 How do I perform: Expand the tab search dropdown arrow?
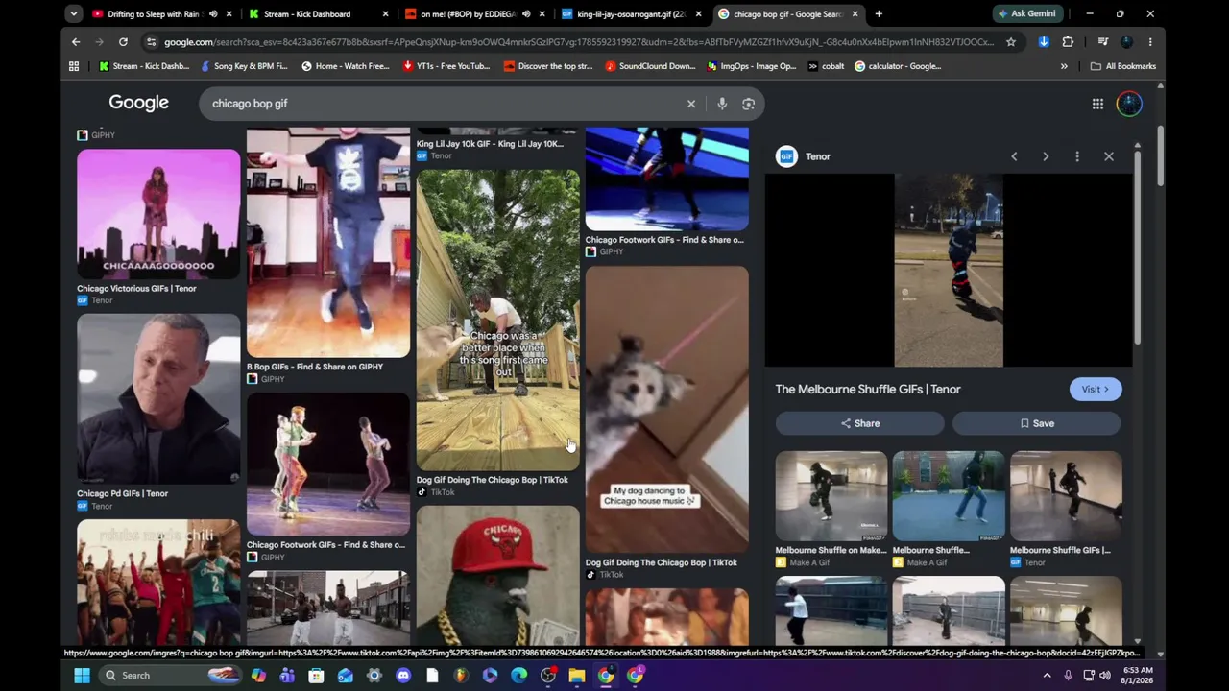pyautogui.click(x=74, y=14)
